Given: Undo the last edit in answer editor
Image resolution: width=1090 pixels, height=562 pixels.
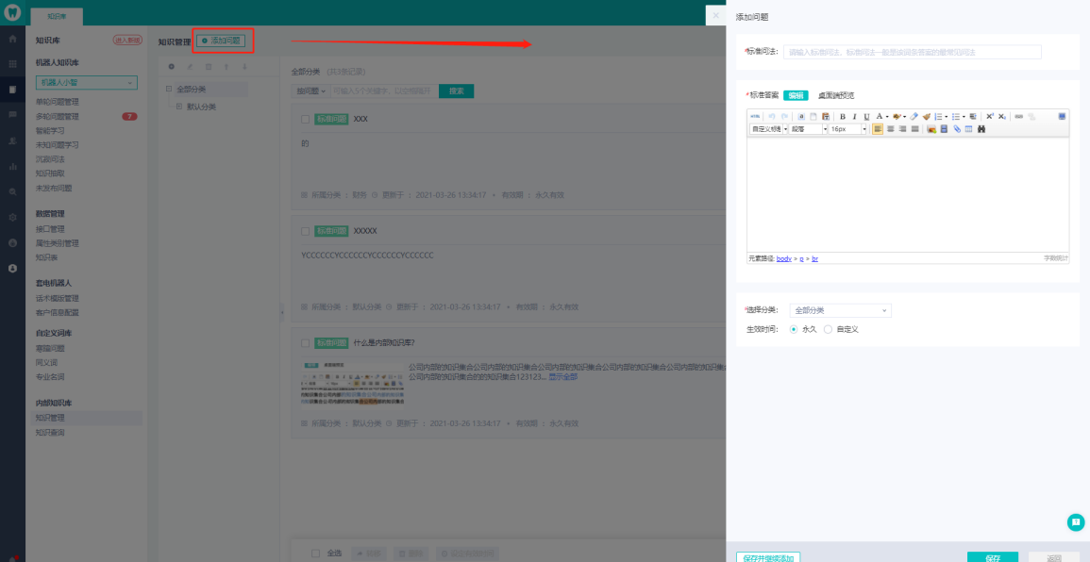Looking at the screenshot, I should [772, 117].
